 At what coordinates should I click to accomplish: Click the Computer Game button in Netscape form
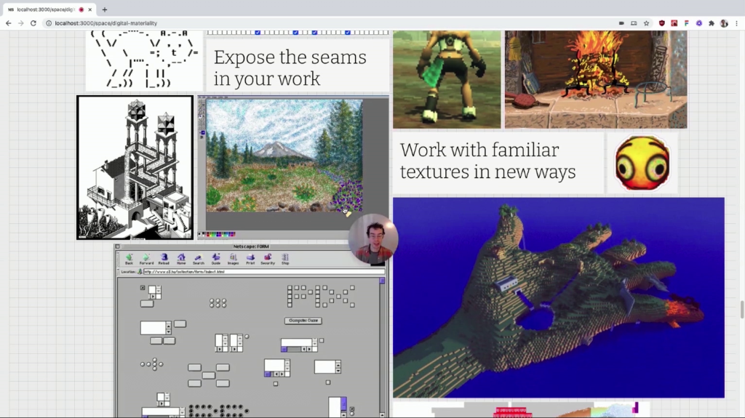point(303,321)
